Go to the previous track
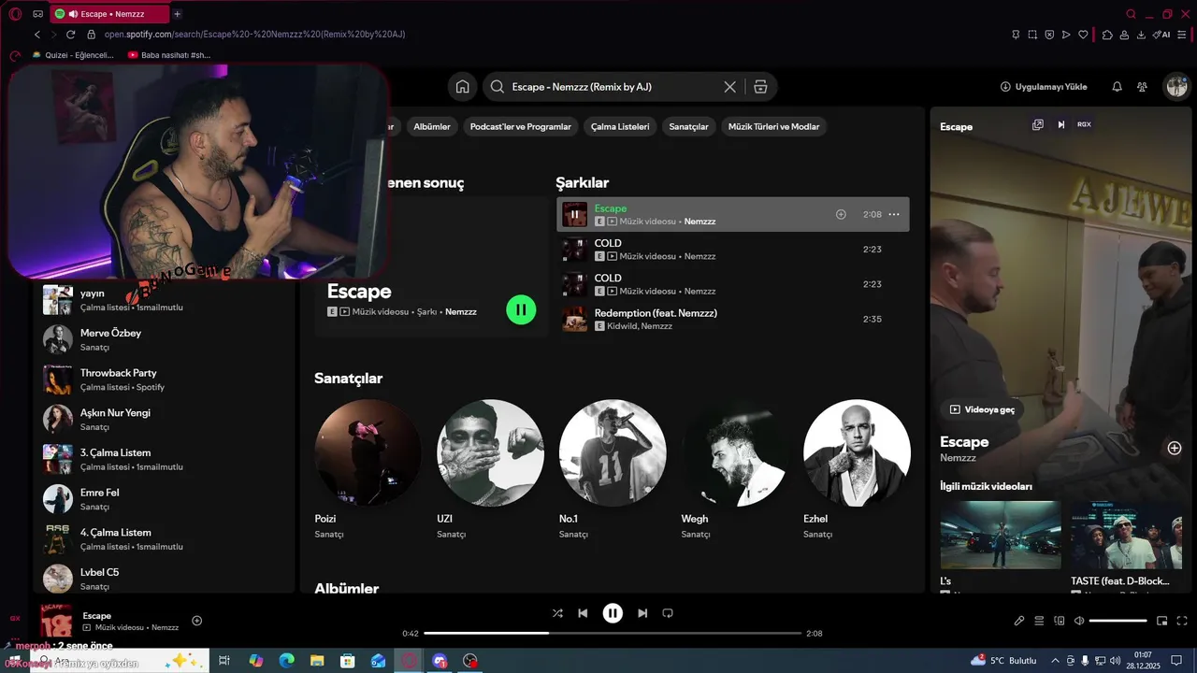 coord(583,613)
